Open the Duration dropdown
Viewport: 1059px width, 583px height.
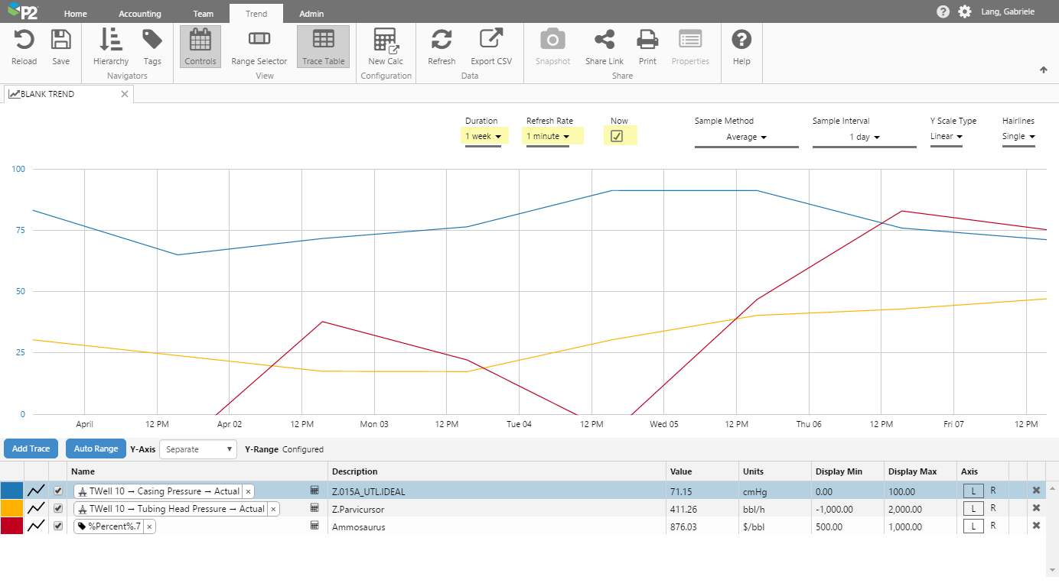[483, 137]
